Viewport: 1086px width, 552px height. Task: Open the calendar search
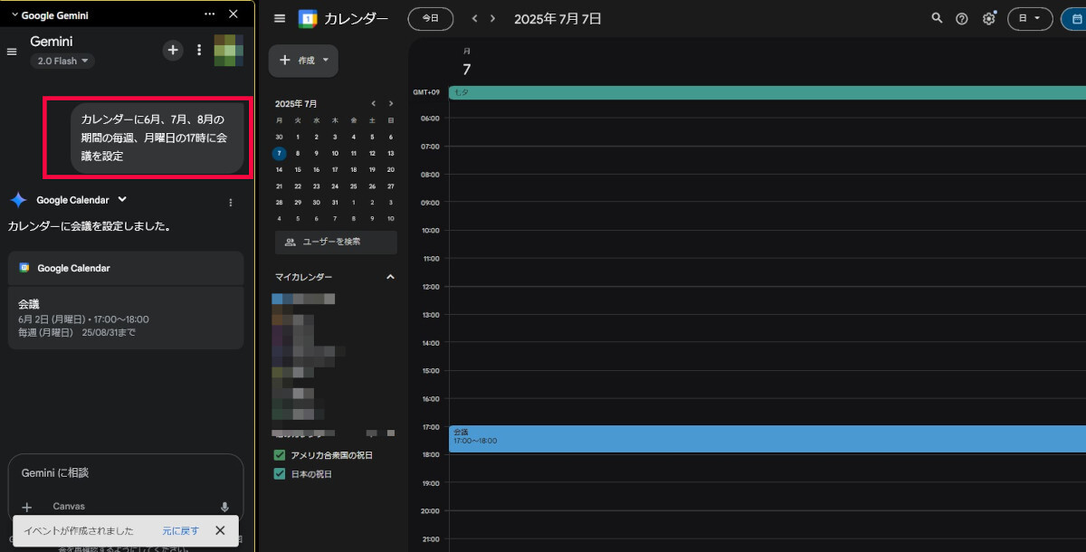[937, 18]
